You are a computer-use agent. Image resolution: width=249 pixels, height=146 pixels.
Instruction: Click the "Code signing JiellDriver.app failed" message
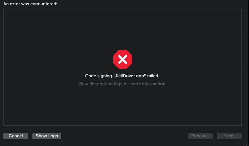tap(122, 76)
